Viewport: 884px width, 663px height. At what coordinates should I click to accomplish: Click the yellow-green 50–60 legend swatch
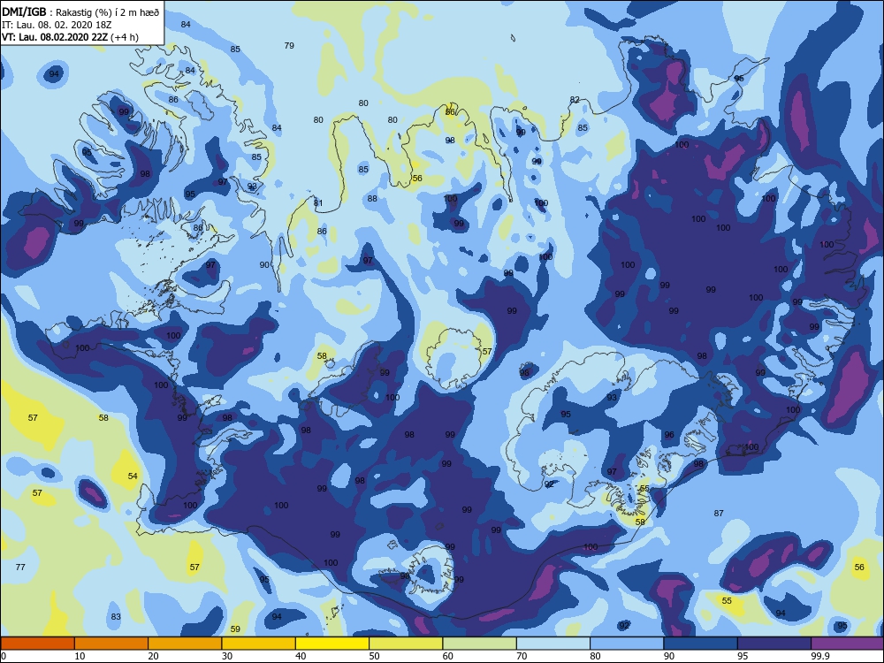point(406,644)
